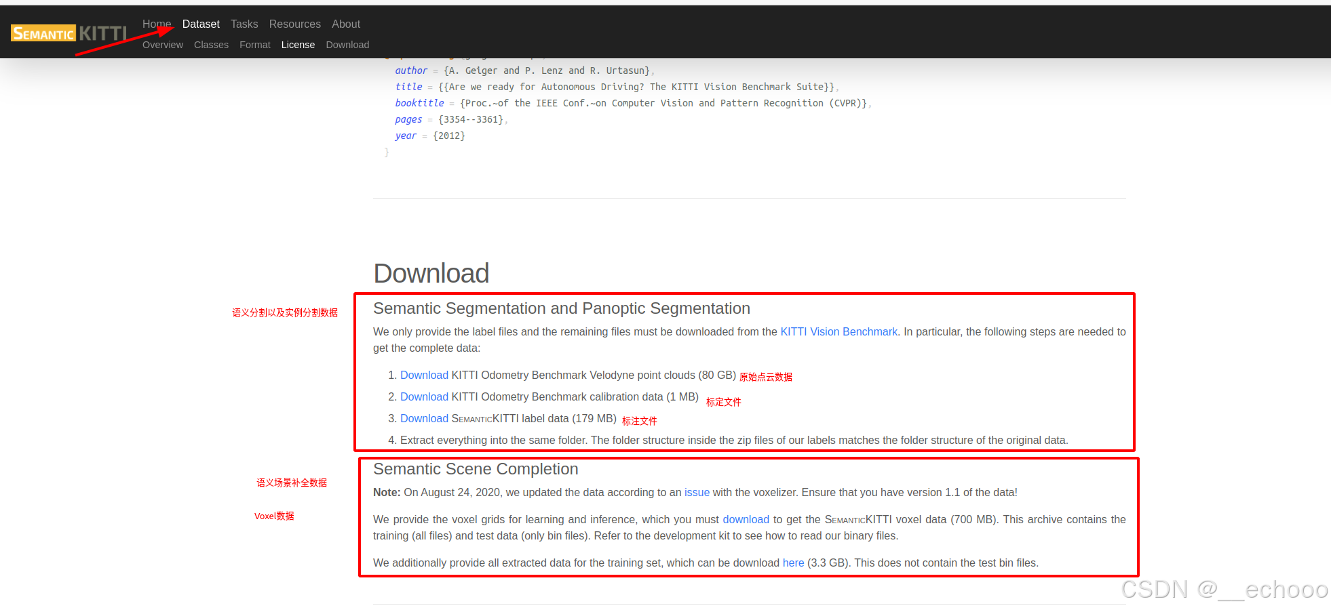Screen dimensions: 1331x612
Task: Click the bibtex booktitle line
Action: (x=633, y=103)
